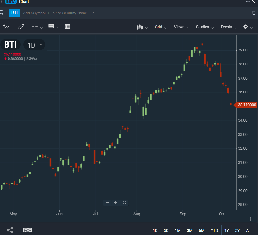Click the vertical dots menu under the axis
The width and height of the screenshot is (258, 235).
[250, 219]
